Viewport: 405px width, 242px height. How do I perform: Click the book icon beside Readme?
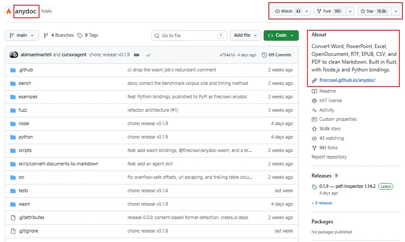314,91
